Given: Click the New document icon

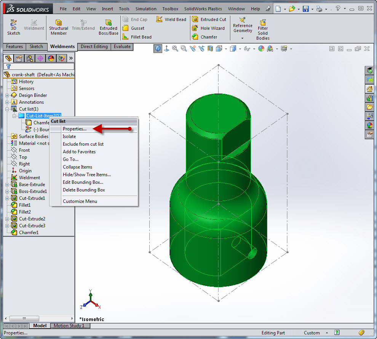Looking at the screenshot, I should [278, 9].
